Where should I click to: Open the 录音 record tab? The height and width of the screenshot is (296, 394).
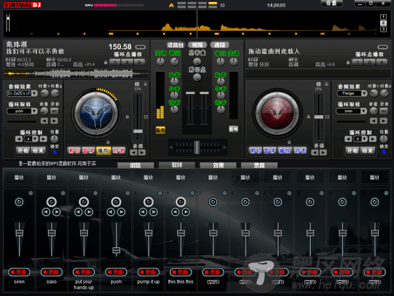pos(259,165)
